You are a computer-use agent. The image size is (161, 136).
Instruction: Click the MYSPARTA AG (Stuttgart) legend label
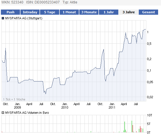24,18
